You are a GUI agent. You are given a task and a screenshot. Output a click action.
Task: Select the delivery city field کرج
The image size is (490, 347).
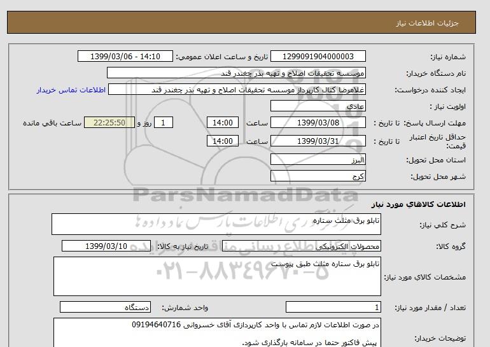tap(318, 176)
